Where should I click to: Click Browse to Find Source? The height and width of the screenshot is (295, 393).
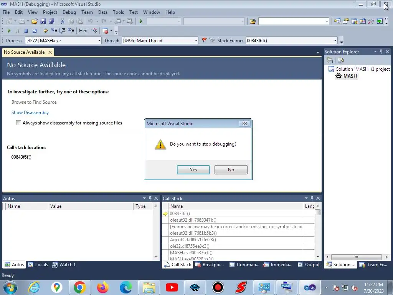pyautogui.click(x=34, y=102)
